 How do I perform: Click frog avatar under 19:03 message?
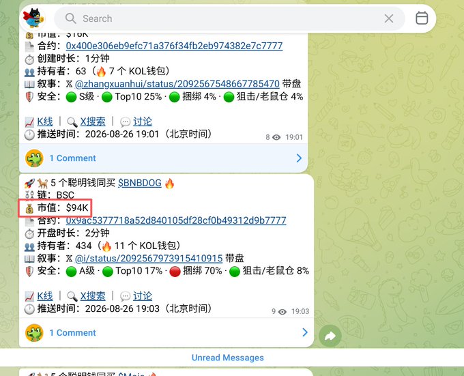[34, 333]
